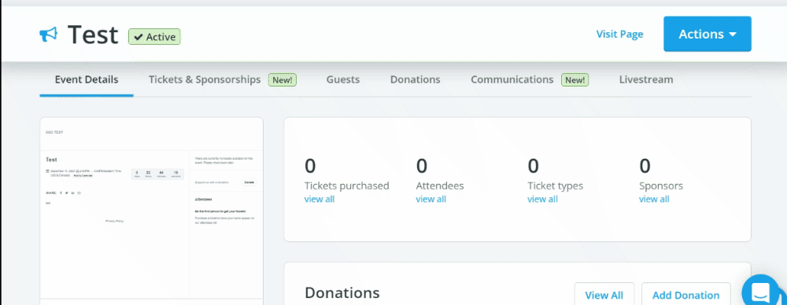This screenshot has height=305, width=787.
Task: Click the megaphone icon beside Test
Action: (x=48, y=35)
